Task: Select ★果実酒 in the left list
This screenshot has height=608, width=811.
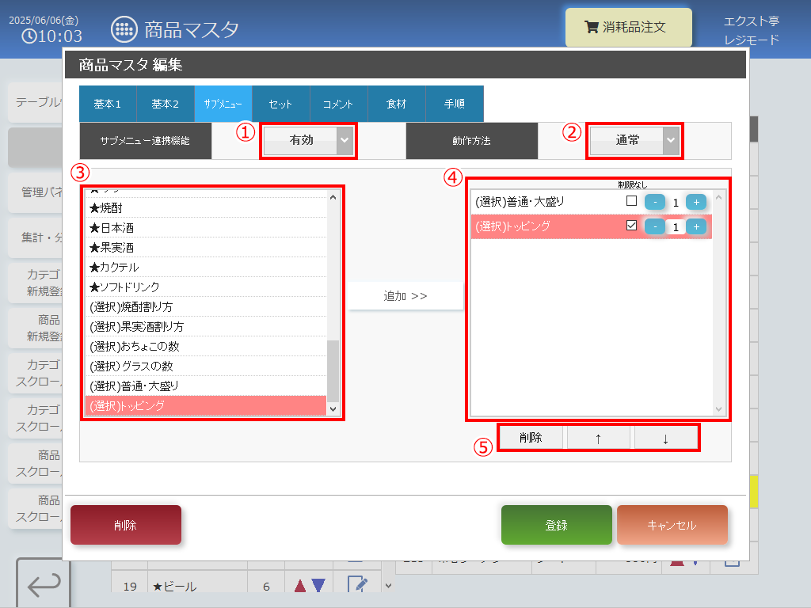Action: click(206, 247)
